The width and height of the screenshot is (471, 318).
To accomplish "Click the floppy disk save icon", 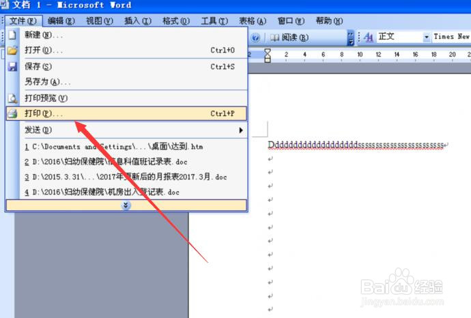I will coord(12,66).
